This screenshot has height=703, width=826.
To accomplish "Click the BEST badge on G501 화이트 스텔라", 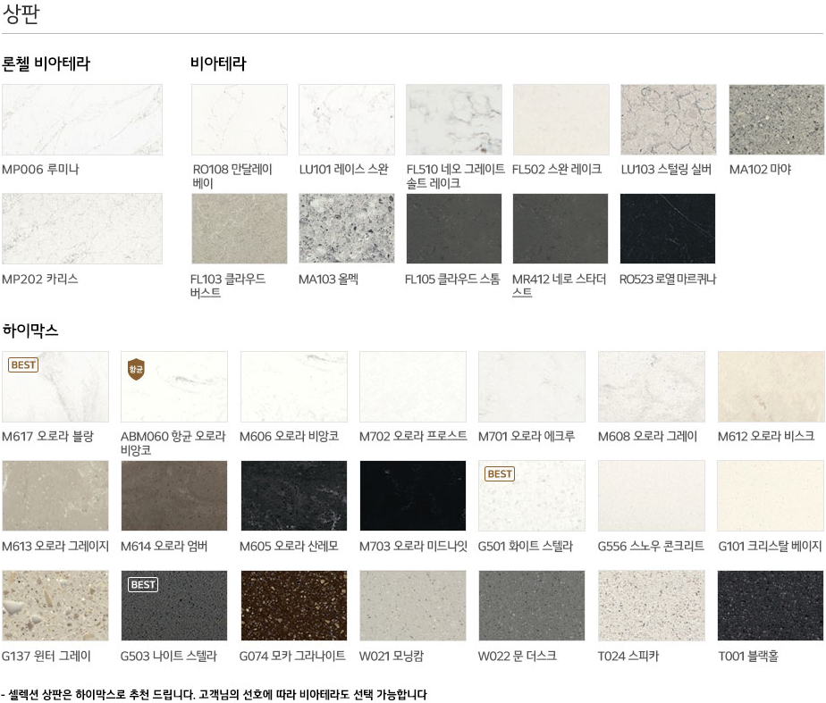I will [500, 474].
